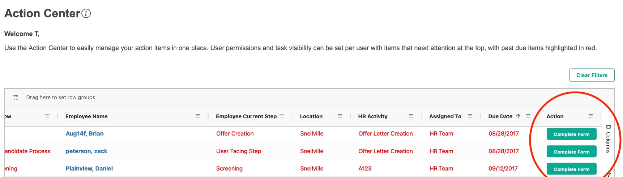Viewport: 623px width, 177px height.
Task: Open the Due Date column menu icon
Action: (528, 116)
